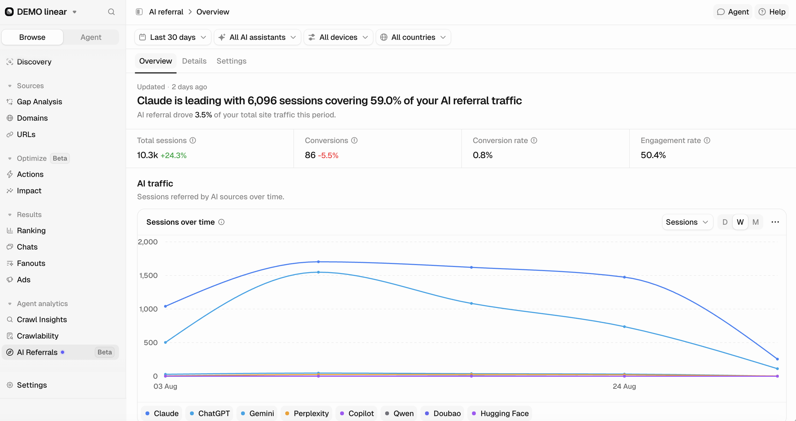The height and width of the screenshot is (421, 796).
Task: Set chart granularity to daily (D)
Action: pos(725,222)
